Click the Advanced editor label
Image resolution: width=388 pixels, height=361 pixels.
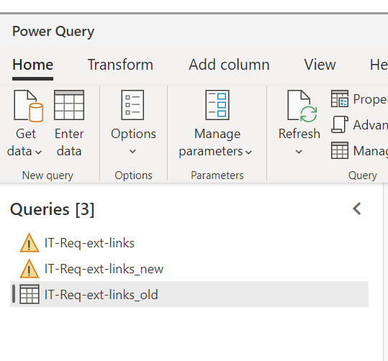(x=370, y=125)
